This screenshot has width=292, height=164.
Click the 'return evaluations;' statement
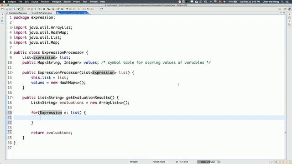(x=52, y=133)
